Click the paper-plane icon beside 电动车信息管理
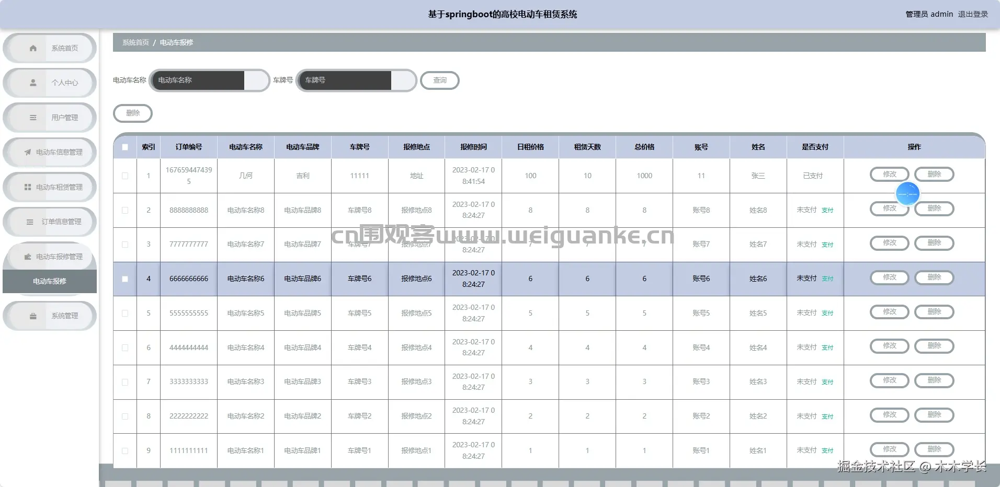Image resolution: width=1000 pixels, height=487 pixels. point(28,152)
